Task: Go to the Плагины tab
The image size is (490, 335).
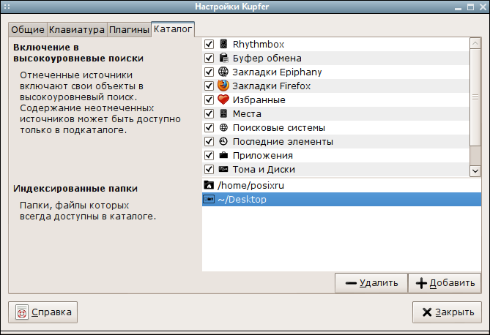Action: coord(129,30)
